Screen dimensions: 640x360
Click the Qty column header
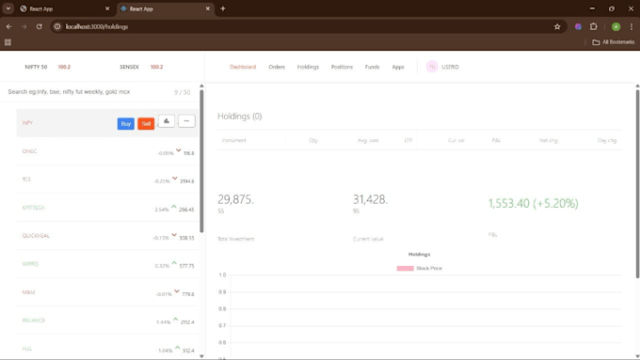pyautogui.click(x=313, y=140)
